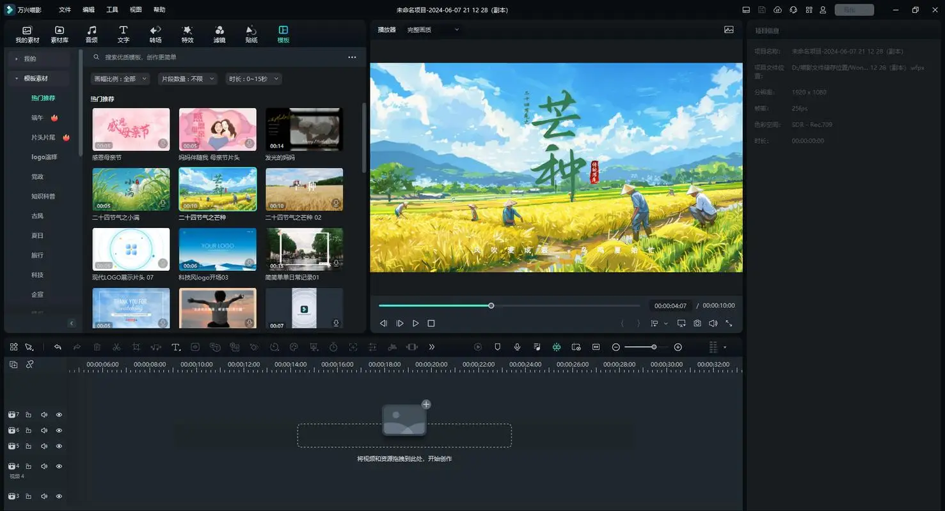The height and width of the screenshot is (511, 945).
Task: Lock video track 6
Action: [28, 431]
